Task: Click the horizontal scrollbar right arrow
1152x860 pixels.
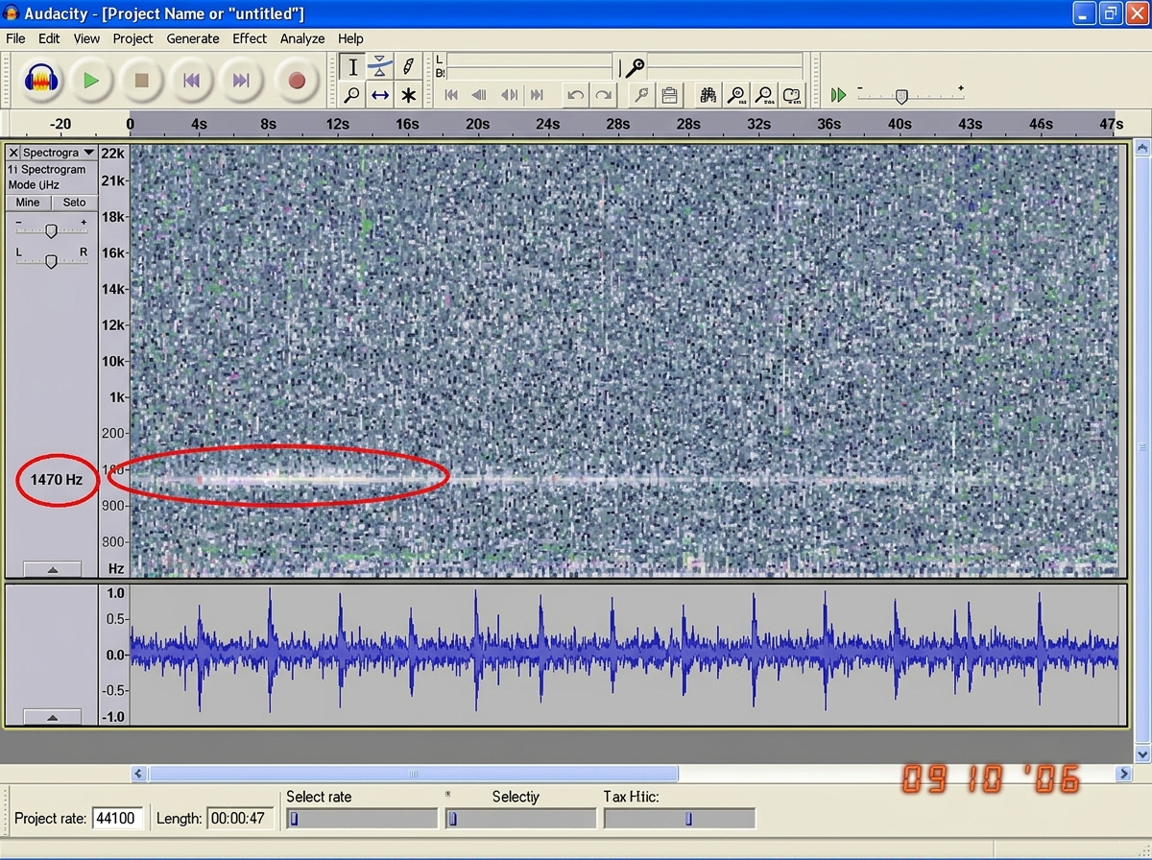Action: (x=1123, y=774)
